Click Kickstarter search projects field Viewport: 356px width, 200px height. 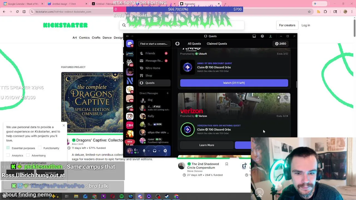[182, 25]
